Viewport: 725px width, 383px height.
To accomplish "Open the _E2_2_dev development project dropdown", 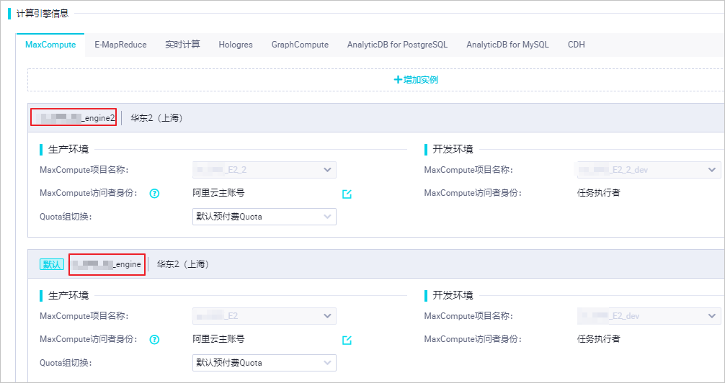I will 649,170.
